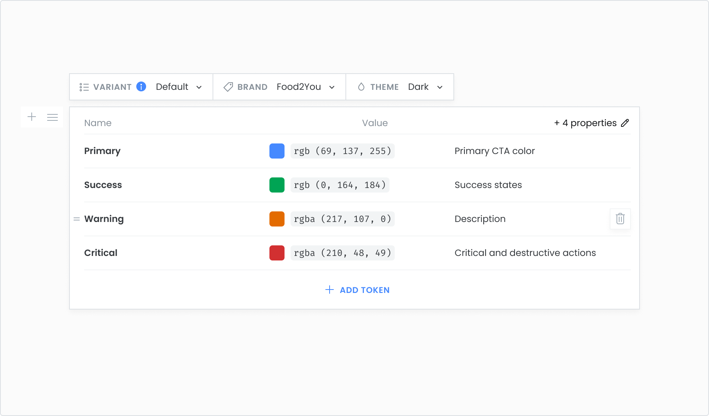Click the chevron next to Food2You
709x416 pixels.
coord(332,88)
